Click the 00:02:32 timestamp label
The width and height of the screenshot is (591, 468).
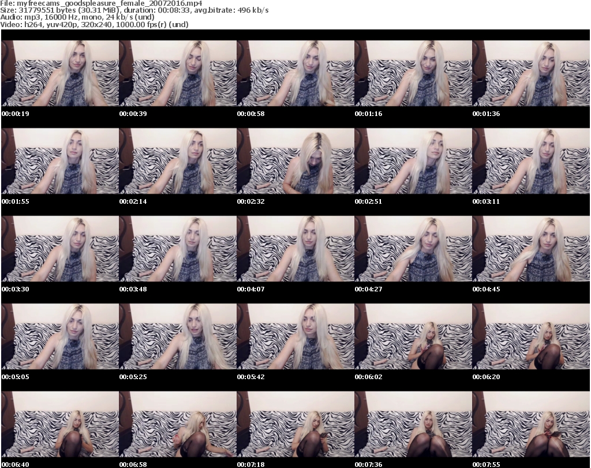(250, 201)
